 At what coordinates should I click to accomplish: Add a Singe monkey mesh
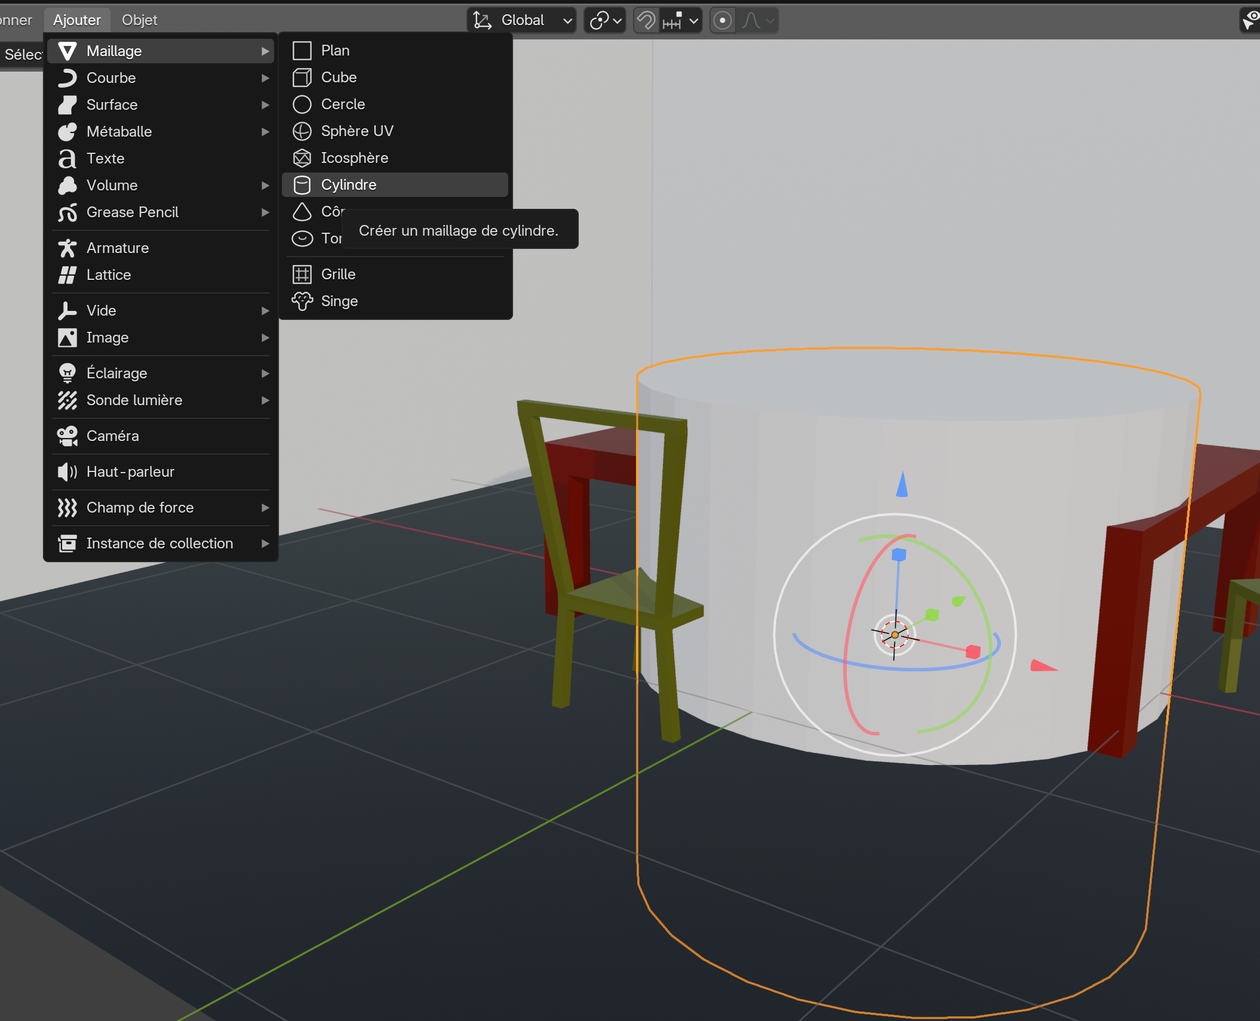(339, 301)
